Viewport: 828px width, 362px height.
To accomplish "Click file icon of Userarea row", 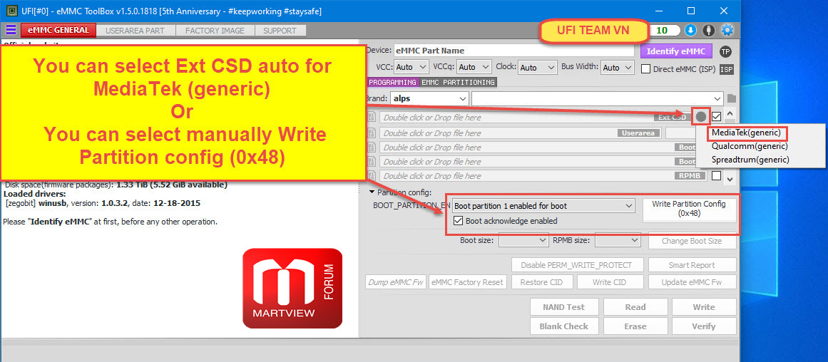I will tap(372, 133).
